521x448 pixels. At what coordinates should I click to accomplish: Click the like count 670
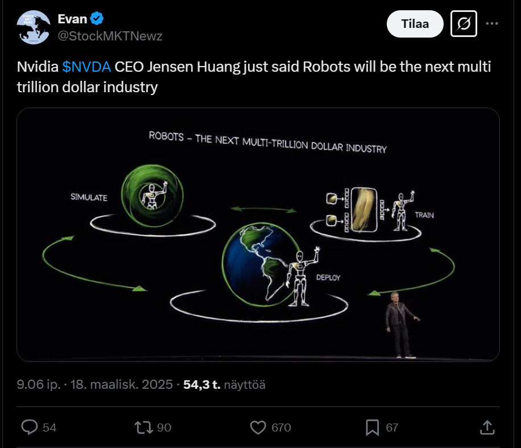pyautogui.click(x=281, y=428)
